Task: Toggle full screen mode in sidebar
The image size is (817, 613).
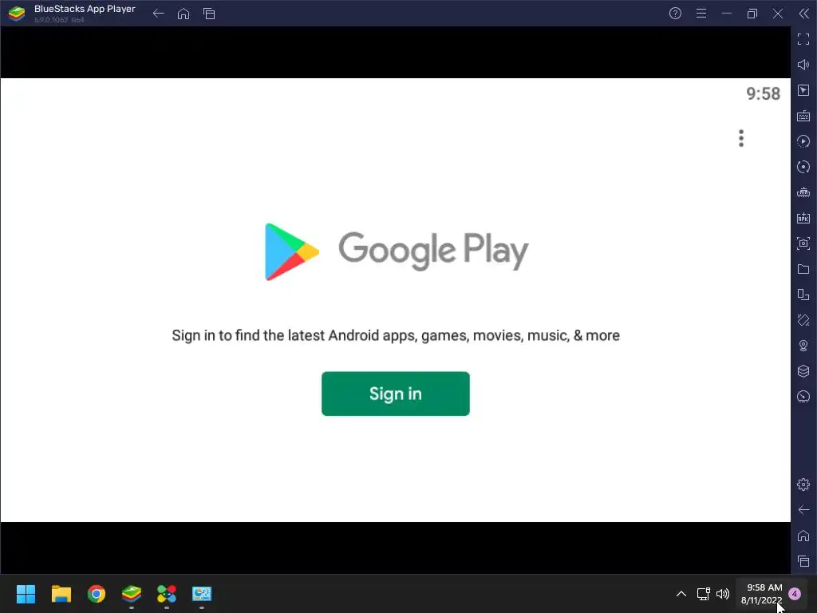Action: click(x=803, y=39)
